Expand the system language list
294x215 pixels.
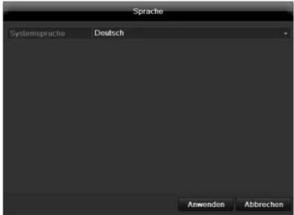pos(191,33)
